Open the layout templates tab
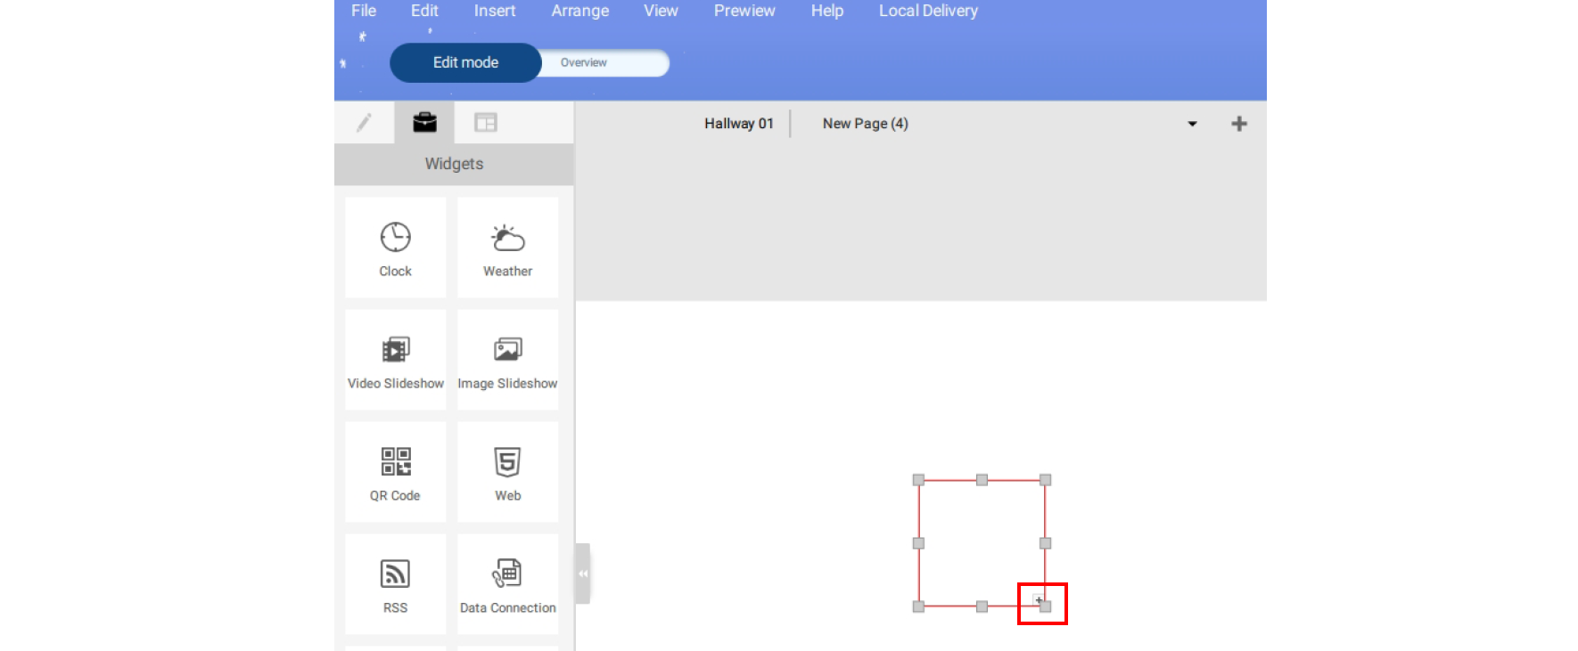 (x=485, y=123)
